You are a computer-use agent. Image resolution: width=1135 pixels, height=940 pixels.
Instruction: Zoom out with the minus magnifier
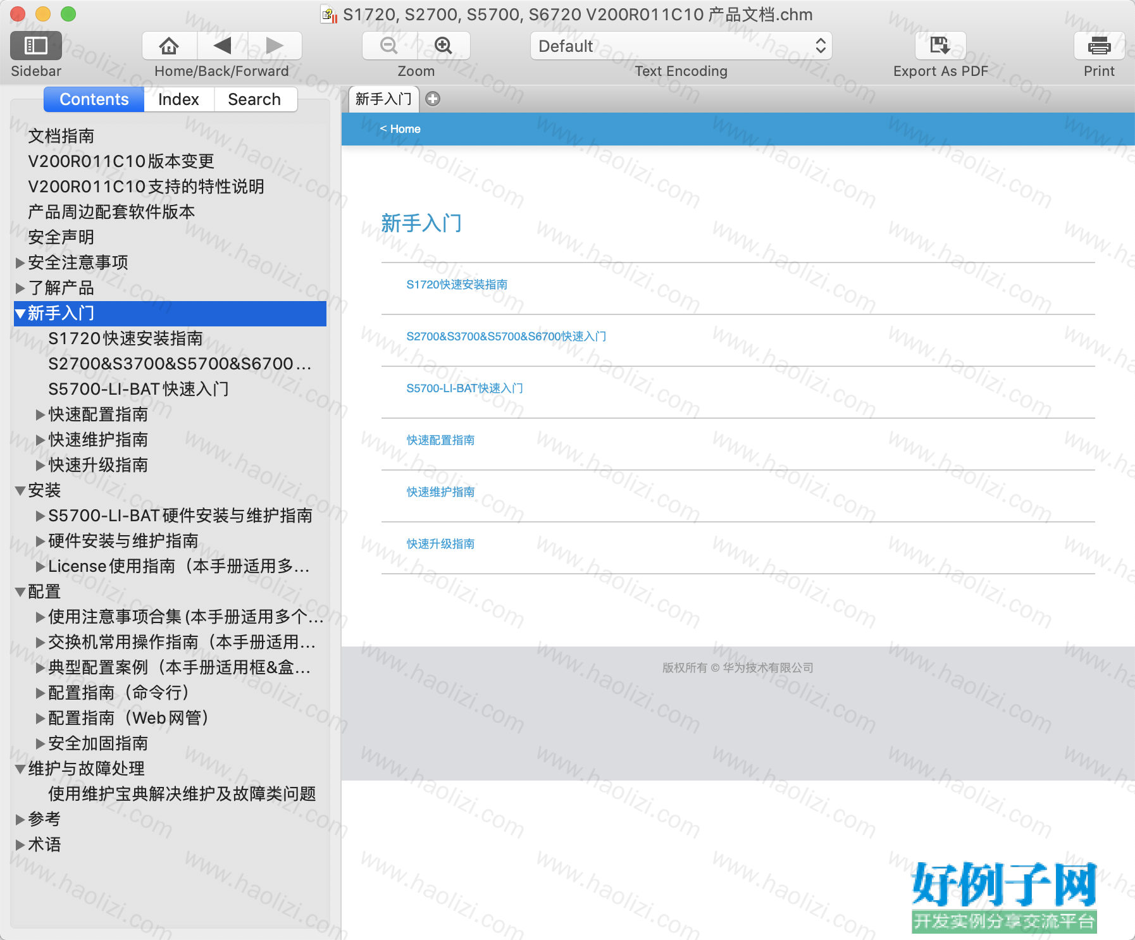388,46
